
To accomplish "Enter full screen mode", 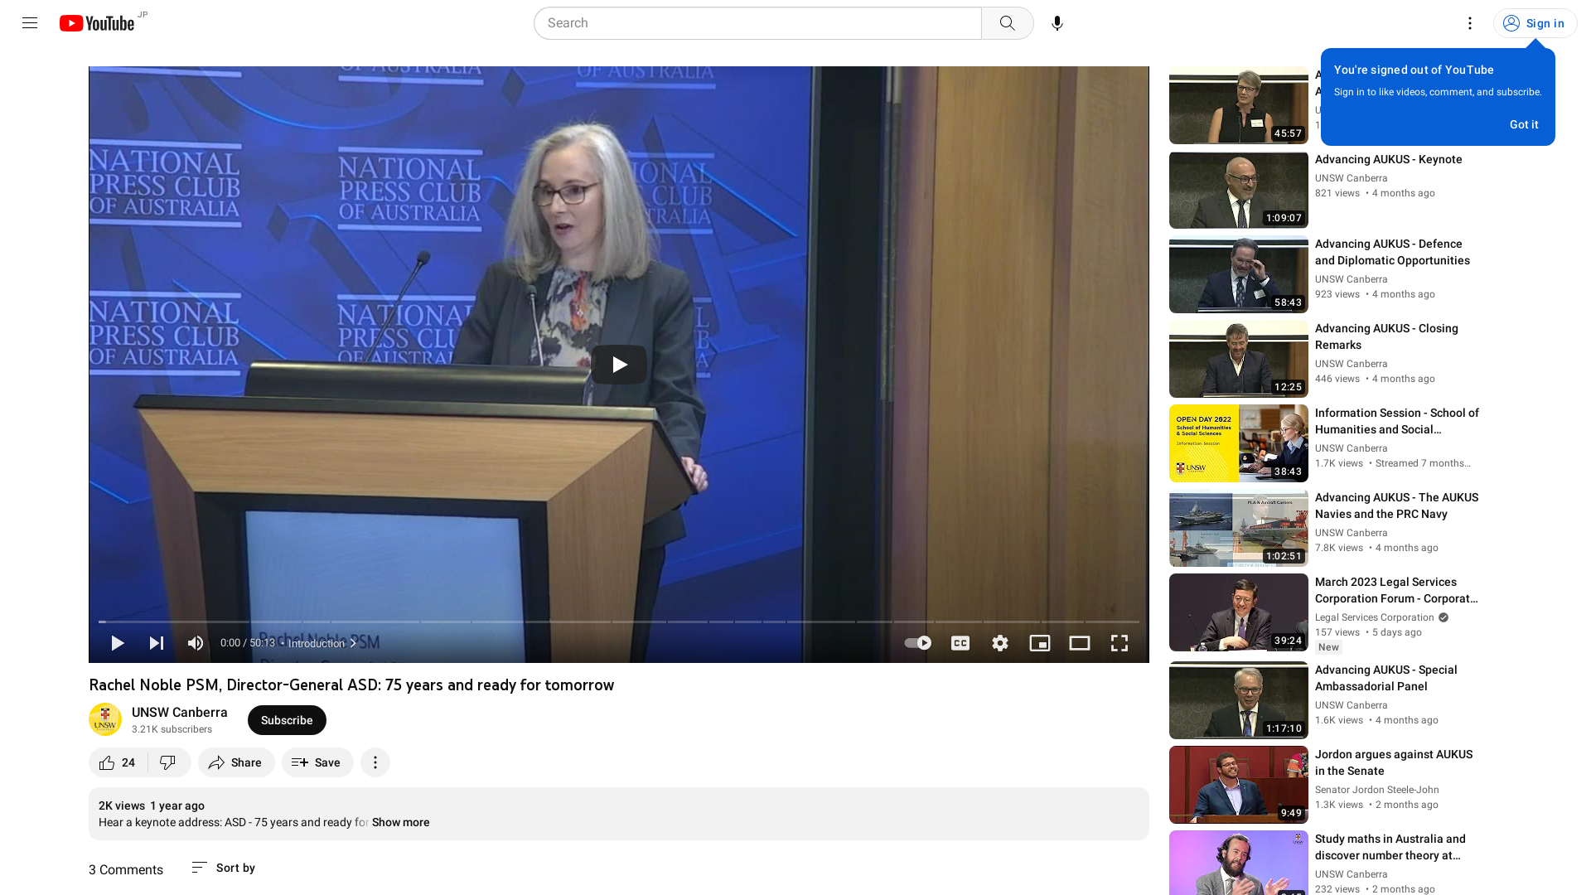I will pos(1120,643).
